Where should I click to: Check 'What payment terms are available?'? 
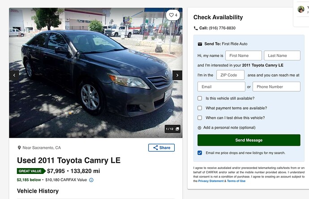point(200,108)
